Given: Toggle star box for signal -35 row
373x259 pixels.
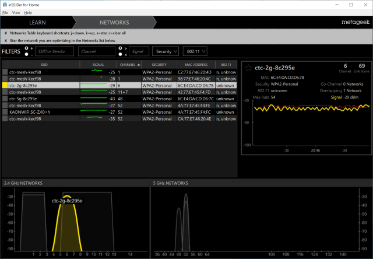Looking at the screenshot, I should 5,118.
